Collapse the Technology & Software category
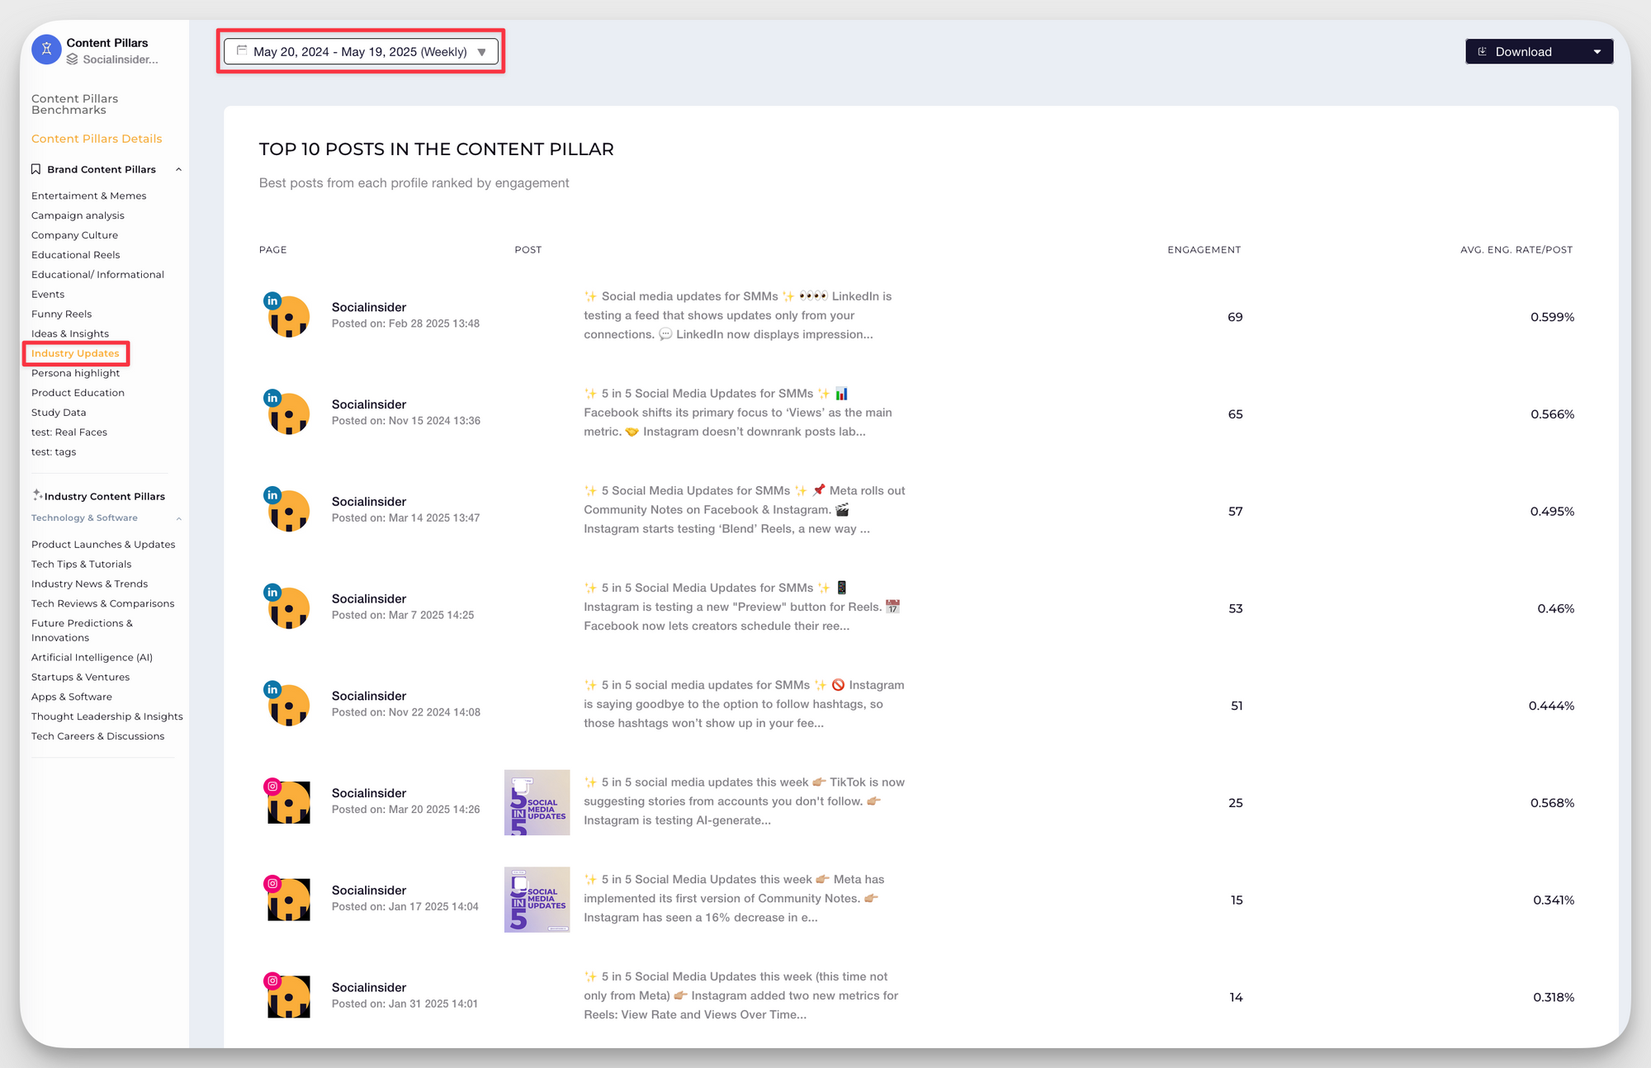This screenshot has height=1068, width=1651. click(179, 518)
